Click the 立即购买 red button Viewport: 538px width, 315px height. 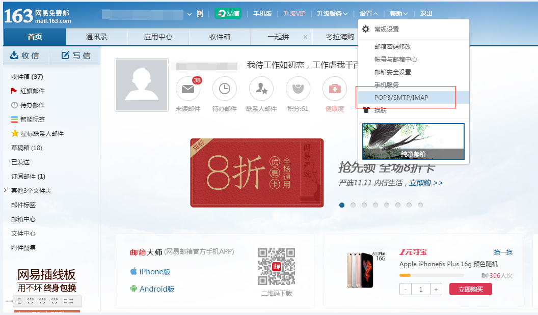click(x=470, y=289)
